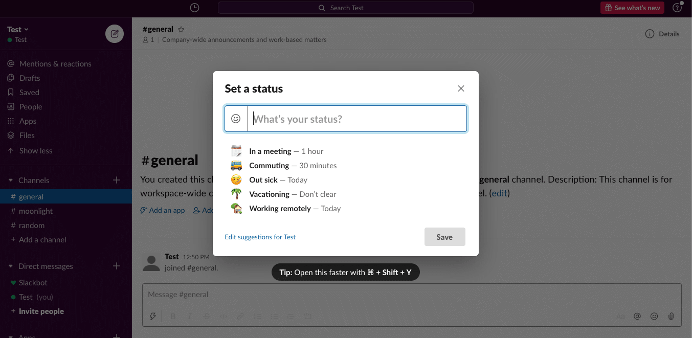Open the history clock icon
Image resolution: width=692 pixels, height=338 pixels.
194,8
